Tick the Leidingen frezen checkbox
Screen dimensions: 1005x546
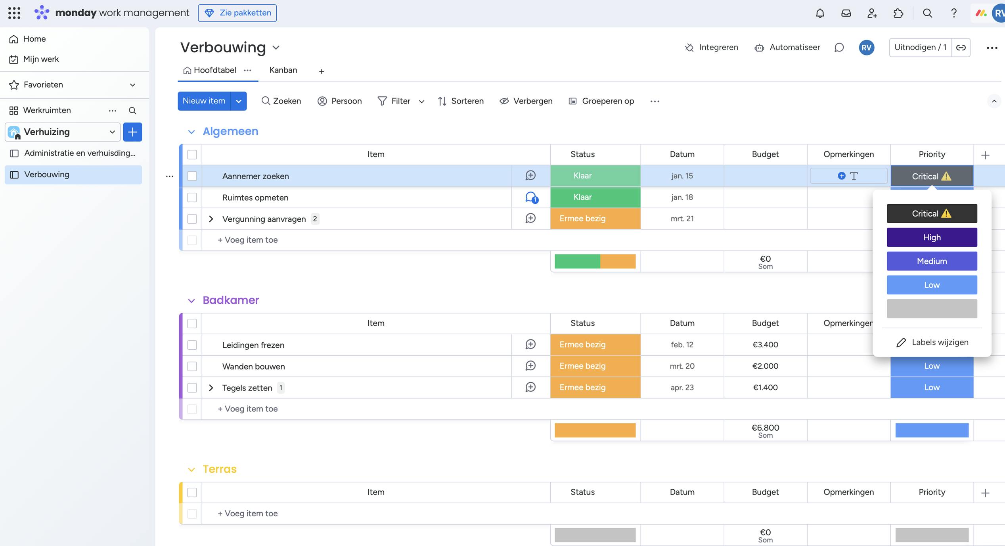(192, 345)
